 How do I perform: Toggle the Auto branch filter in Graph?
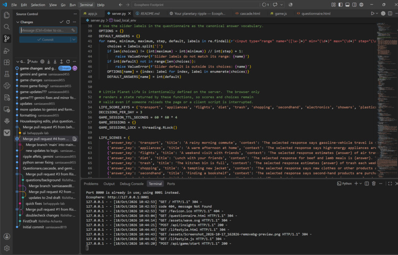click(x=33, y=61)
